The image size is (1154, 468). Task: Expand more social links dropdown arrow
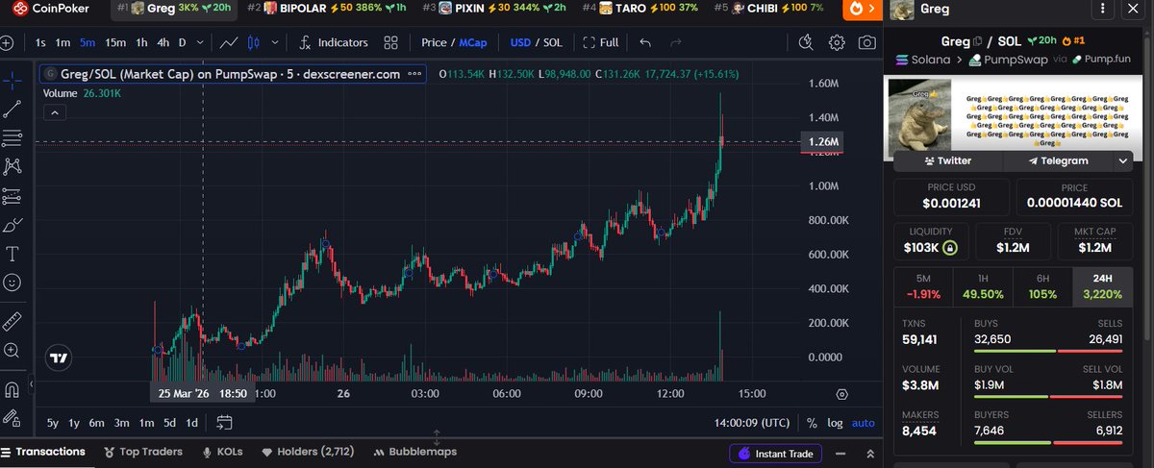point(1122,161)
